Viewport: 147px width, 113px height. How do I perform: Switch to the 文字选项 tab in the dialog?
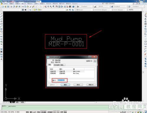tap(57, 65)
